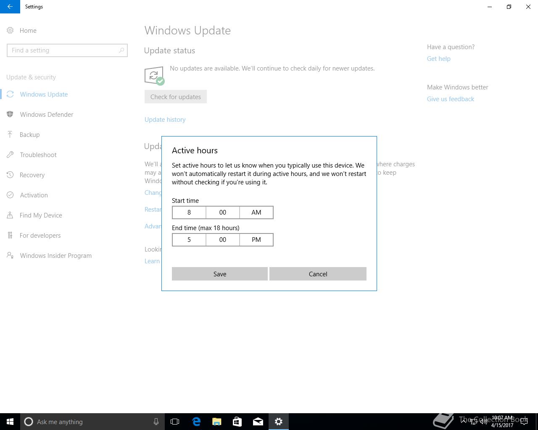538x430 pixels.
Task: Open the start time hour selector showing 8
Action: [189, 212]
